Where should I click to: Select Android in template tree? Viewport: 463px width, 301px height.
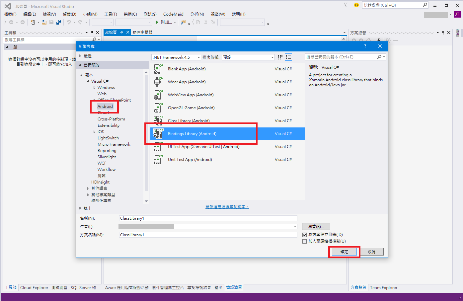pyautogui.click(x=105, y=107)
